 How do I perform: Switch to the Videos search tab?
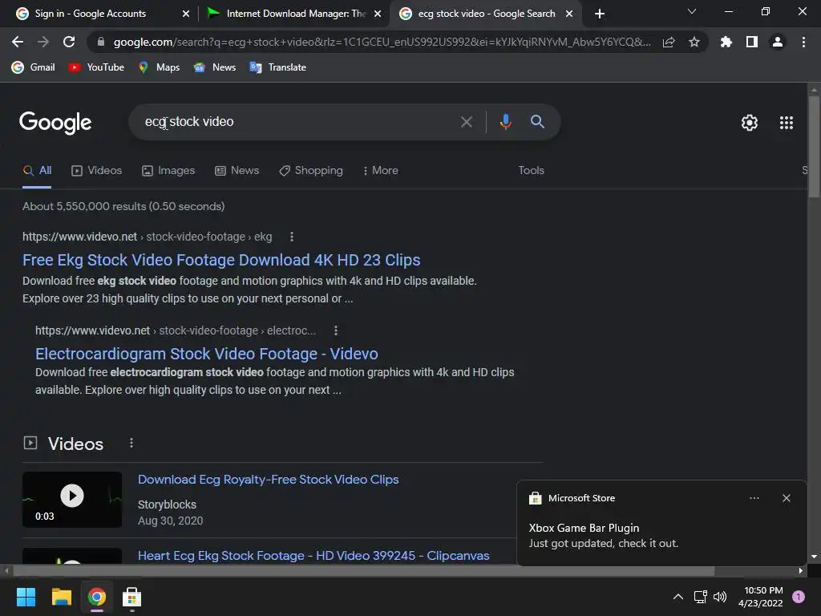tap(97, 171)
